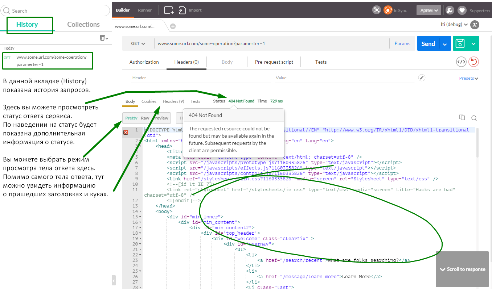Switch response view to Raw
492x289 pixels.
pyautogui.click(x=145, y=118)
